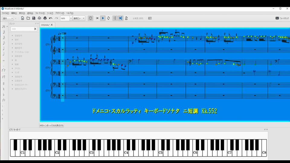The height and width of the screenshot is (163, 290).
Task: Click the sharp accidental icon
Action: coord(4,84)
